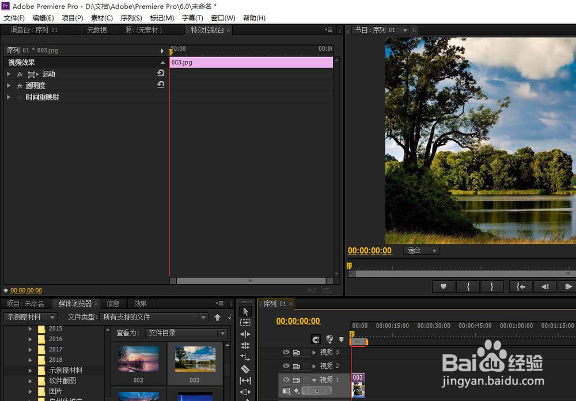This screenshot has width=576, height=401.
Task: Reset the 透明度 effect parameters
Action: pyautogui.click(x=161, y=85)
